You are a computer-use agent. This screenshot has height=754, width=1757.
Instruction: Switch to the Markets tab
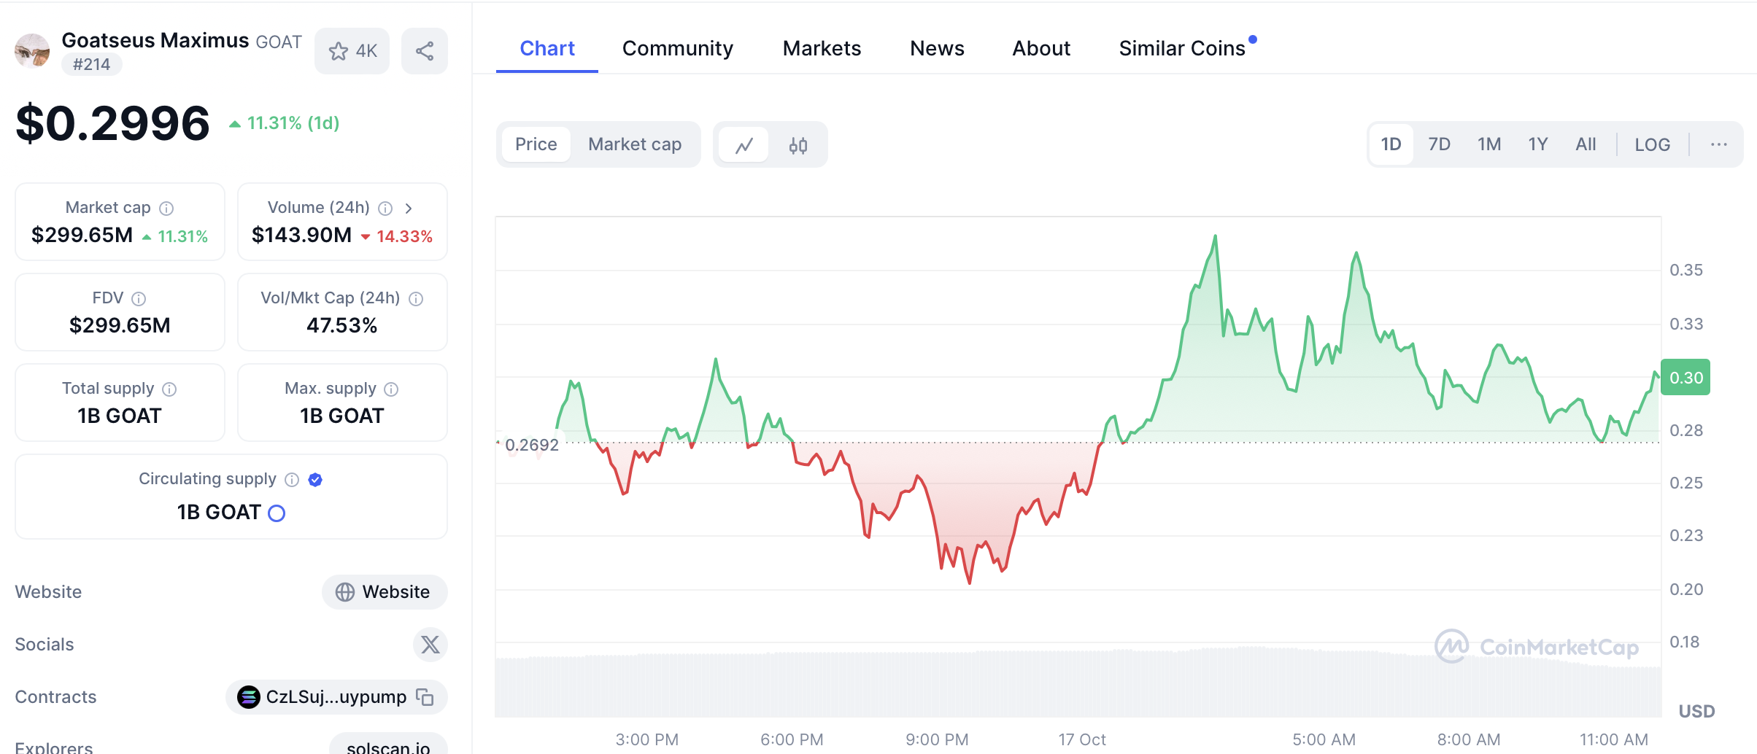coord(822,48)
